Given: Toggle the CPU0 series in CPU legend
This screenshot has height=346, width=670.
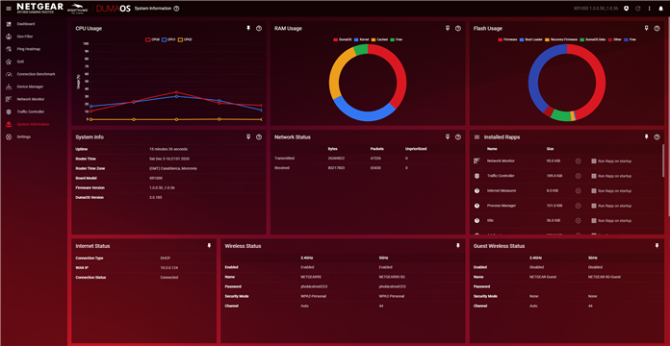Looking at the screenshot, I should (152, 39).
